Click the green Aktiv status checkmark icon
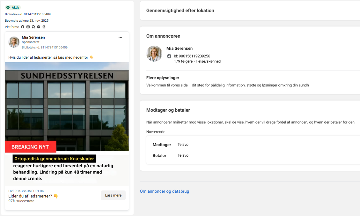 click(x=8, y=8)
